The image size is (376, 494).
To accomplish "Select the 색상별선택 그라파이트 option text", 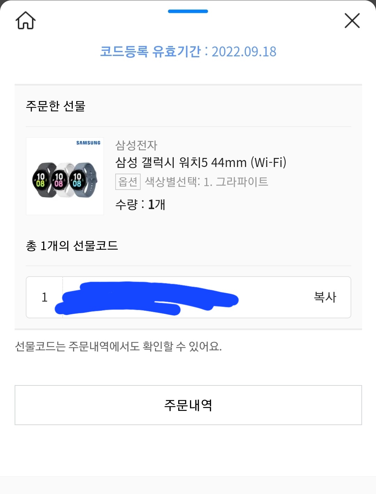I will click(206, 182).
